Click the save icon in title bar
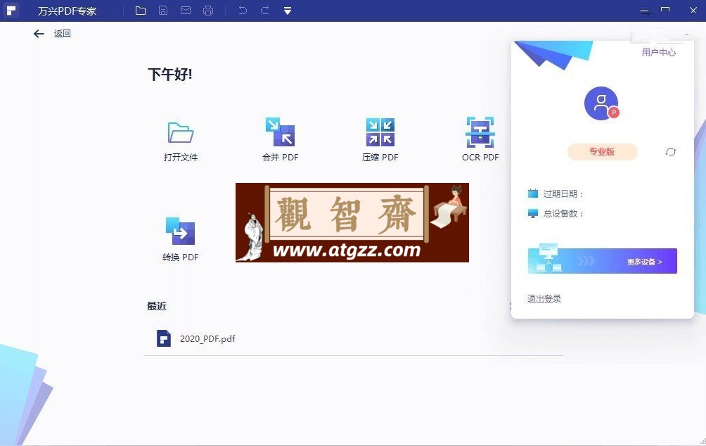The height and width of the screenshot is (446, 706). pyautogui.click(x=163, y=11)
